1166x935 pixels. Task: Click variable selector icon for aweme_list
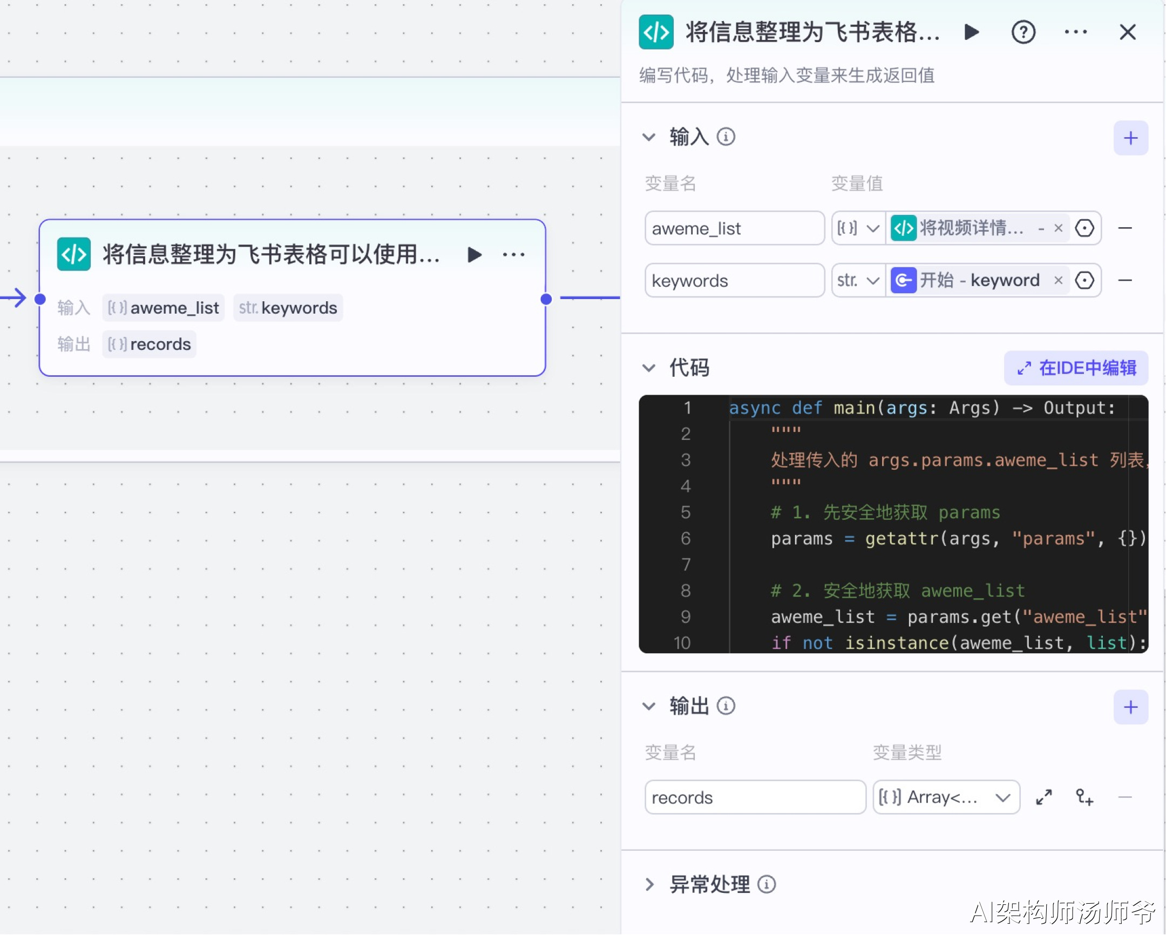[1084, 228]
